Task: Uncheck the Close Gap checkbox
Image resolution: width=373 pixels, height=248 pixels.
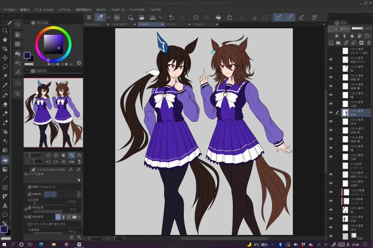Action: [30, 194]
